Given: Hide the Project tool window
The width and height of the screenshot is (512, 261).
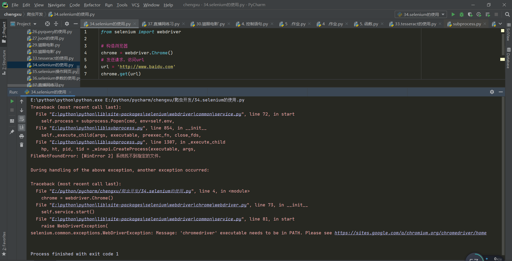Looking at the screenshot, I should (x=76, y=24).
